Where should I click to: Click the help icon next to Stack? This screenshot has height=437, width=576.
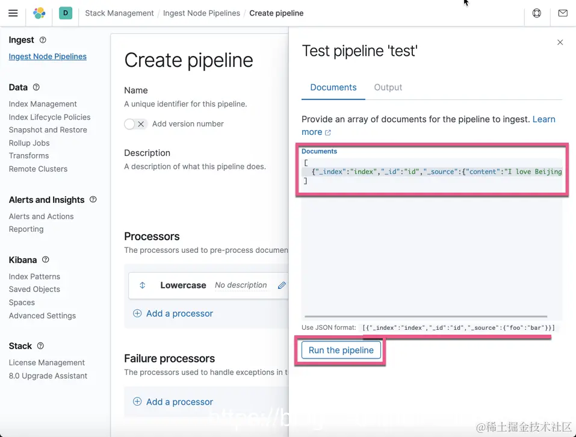click(x=41, y=346)
